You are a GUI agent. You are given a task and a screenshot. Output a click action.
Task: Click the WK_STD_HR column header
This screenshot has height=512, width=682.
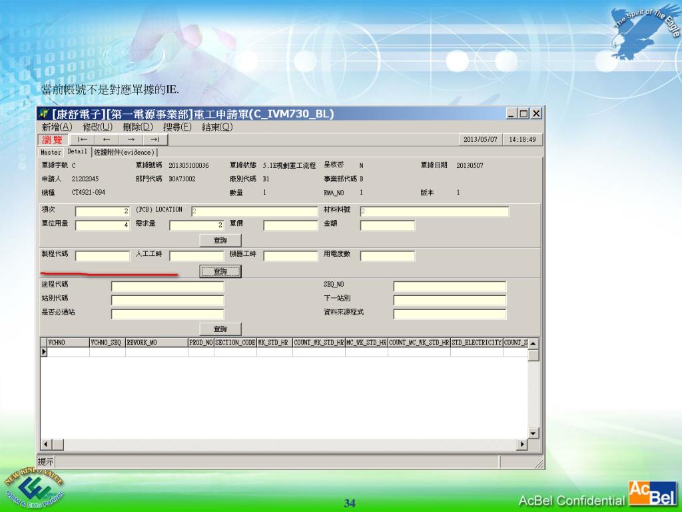click(275, 343)
